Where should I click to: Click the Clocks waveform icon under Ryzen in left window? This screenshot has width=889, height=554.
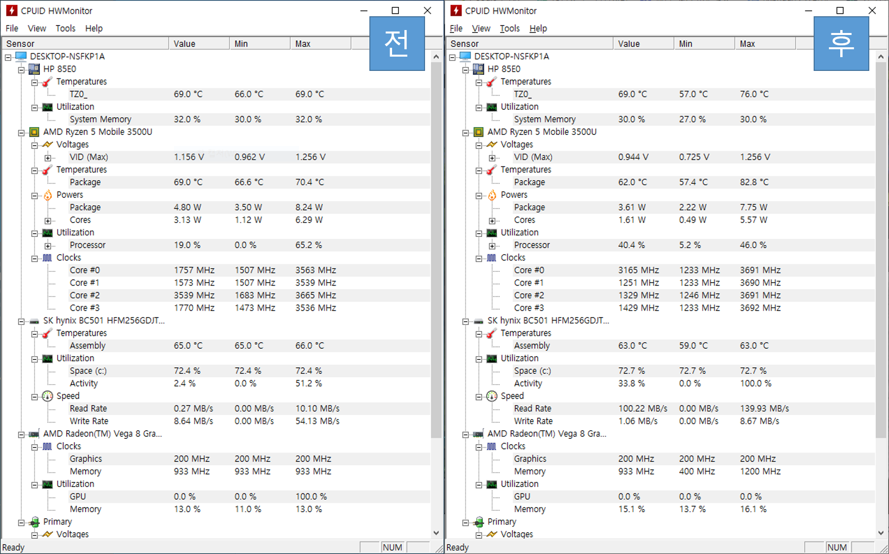coord(47,258)
